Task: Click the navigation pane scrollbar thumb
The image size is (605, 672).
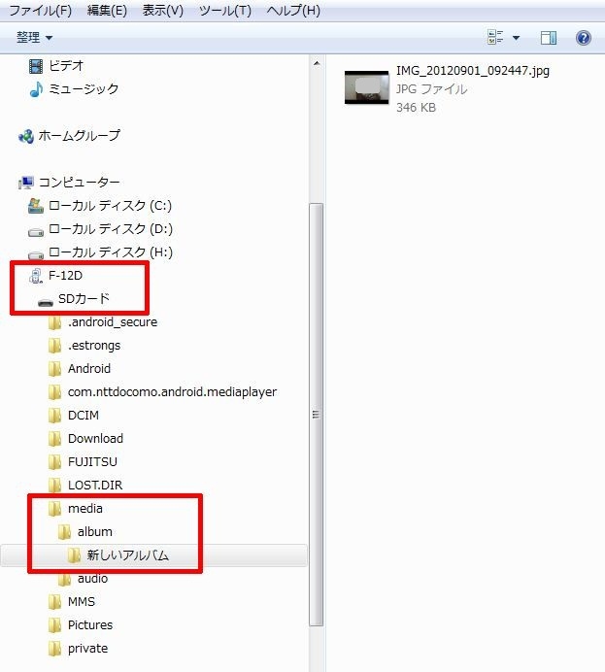Action: 317,415
